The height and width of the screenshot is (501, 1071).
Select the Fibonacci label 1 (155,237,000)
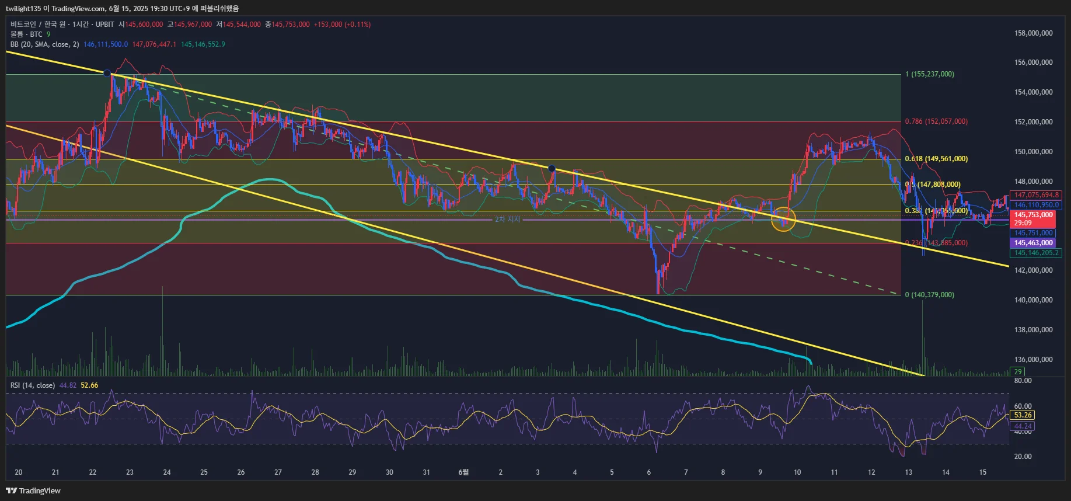pos(930,74)
